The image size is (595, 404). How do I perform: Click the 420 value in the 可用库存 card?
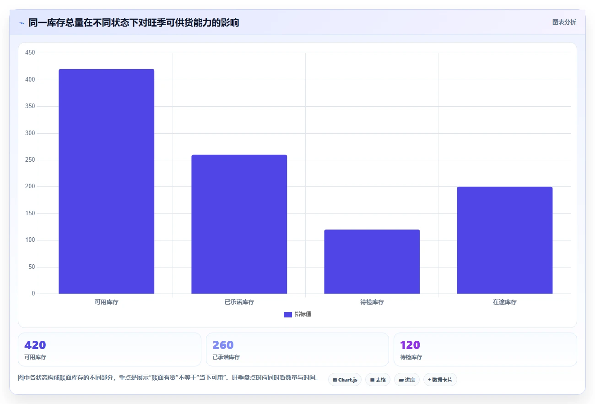tap(35, 345)
